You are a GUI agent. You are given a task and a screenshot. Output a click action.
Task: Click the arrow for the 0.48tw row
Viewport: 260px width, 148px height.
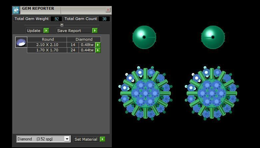click(98, 45)
